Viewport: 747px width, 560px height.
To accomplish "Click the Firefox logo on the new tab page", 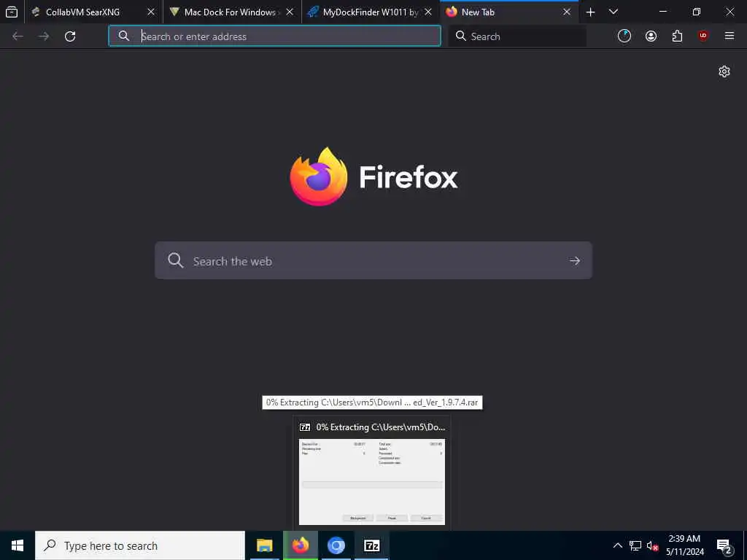I will tap(373, 176).
